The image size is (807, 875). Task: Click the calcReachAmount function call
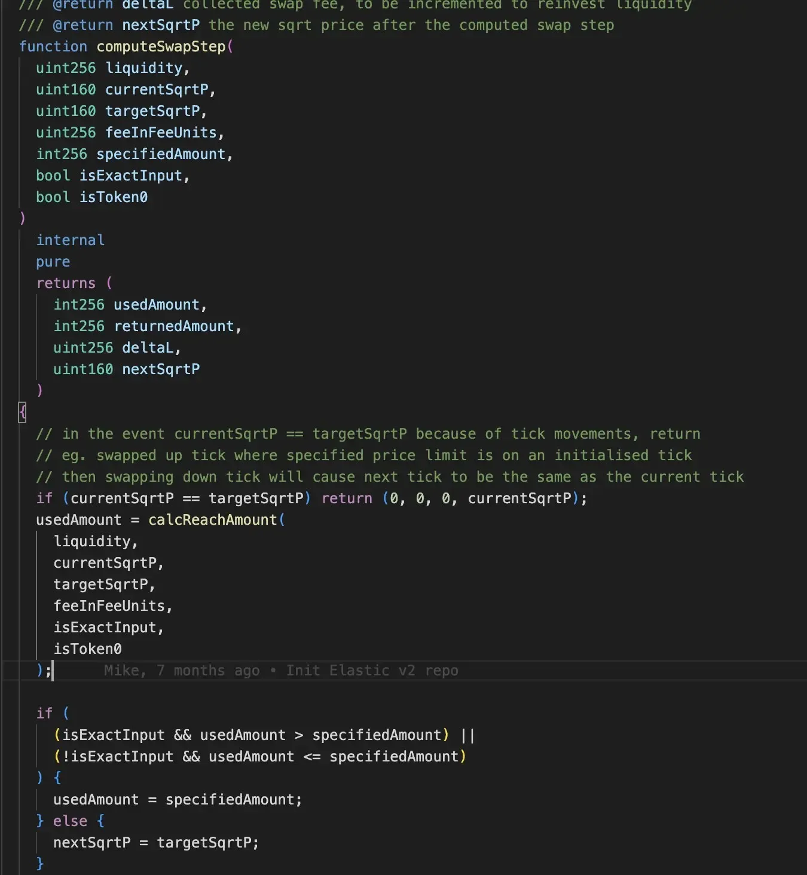212,520
